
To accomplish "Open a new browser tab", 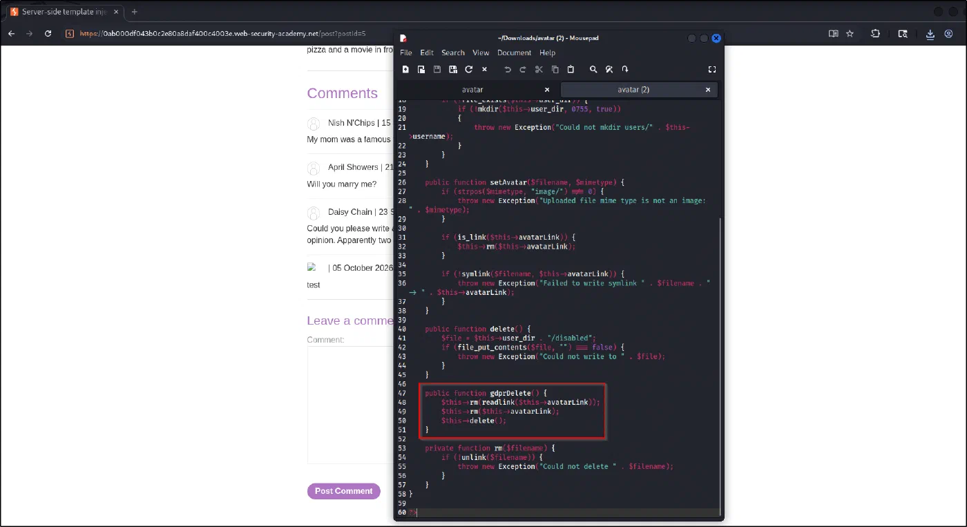I will [x=134, y=12].
